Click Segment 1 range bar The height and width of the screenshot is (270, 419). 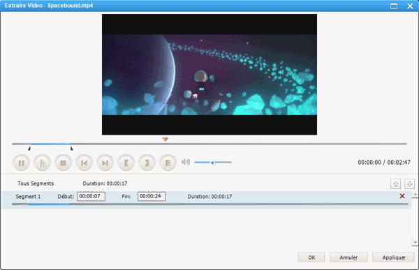tap(209, 204)
